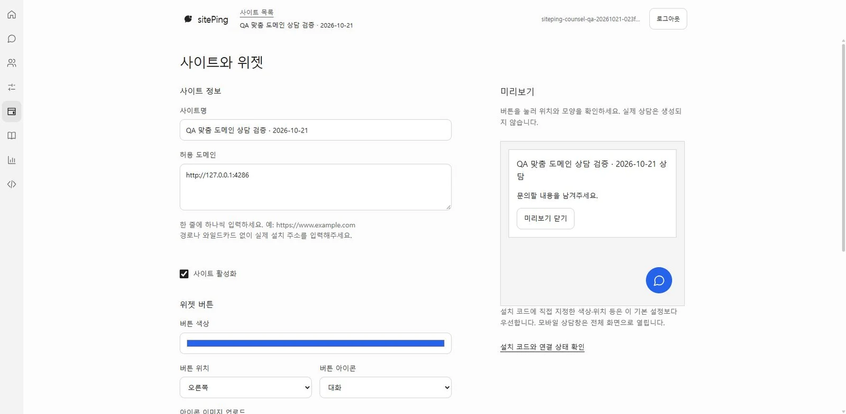Open the book icon in sidebar
Screen dimensions: 846x414
(x=12, y=136)
